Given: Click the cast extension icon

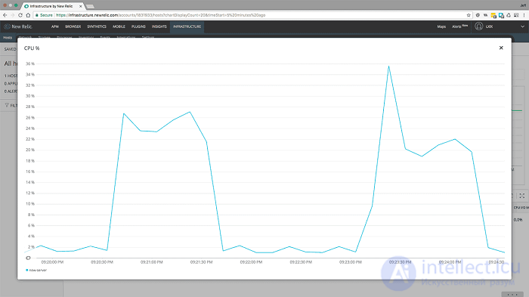Looking at the screenshot, I should click(x=516, y=15).
